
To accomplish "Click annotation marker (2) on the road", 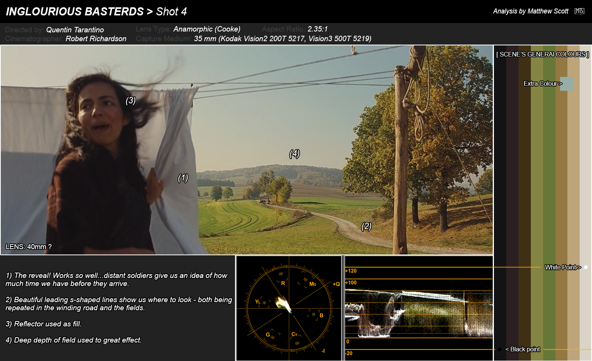I will pyautogui.click(x=366, y=226).
